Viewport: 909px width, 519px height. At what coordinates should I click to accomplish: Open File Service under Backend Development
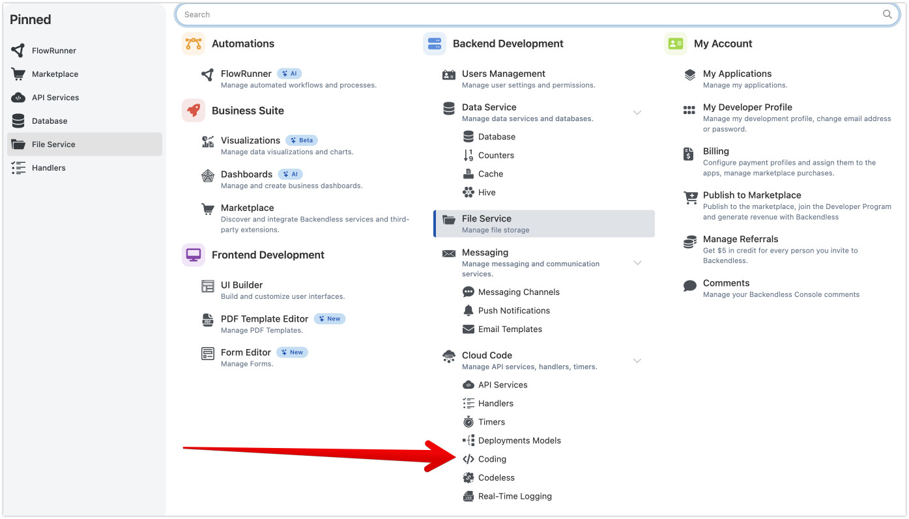click(x=544, y=224)
